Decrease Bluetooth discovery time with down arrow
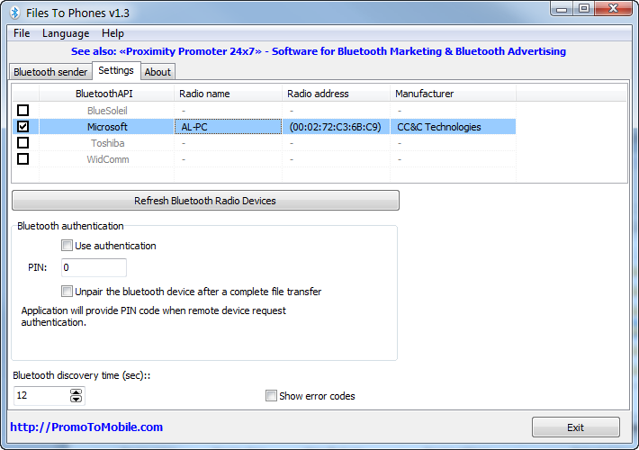Screen dimensions: 639x450 (76, 400)
